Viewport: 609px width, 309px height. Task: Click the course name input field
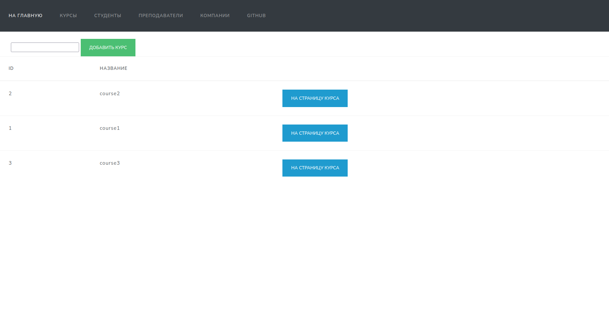coord(45,47)
